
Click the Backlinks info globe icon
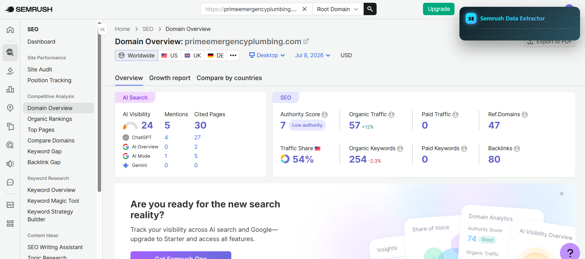pyautogui.click(x=517, y=149)
